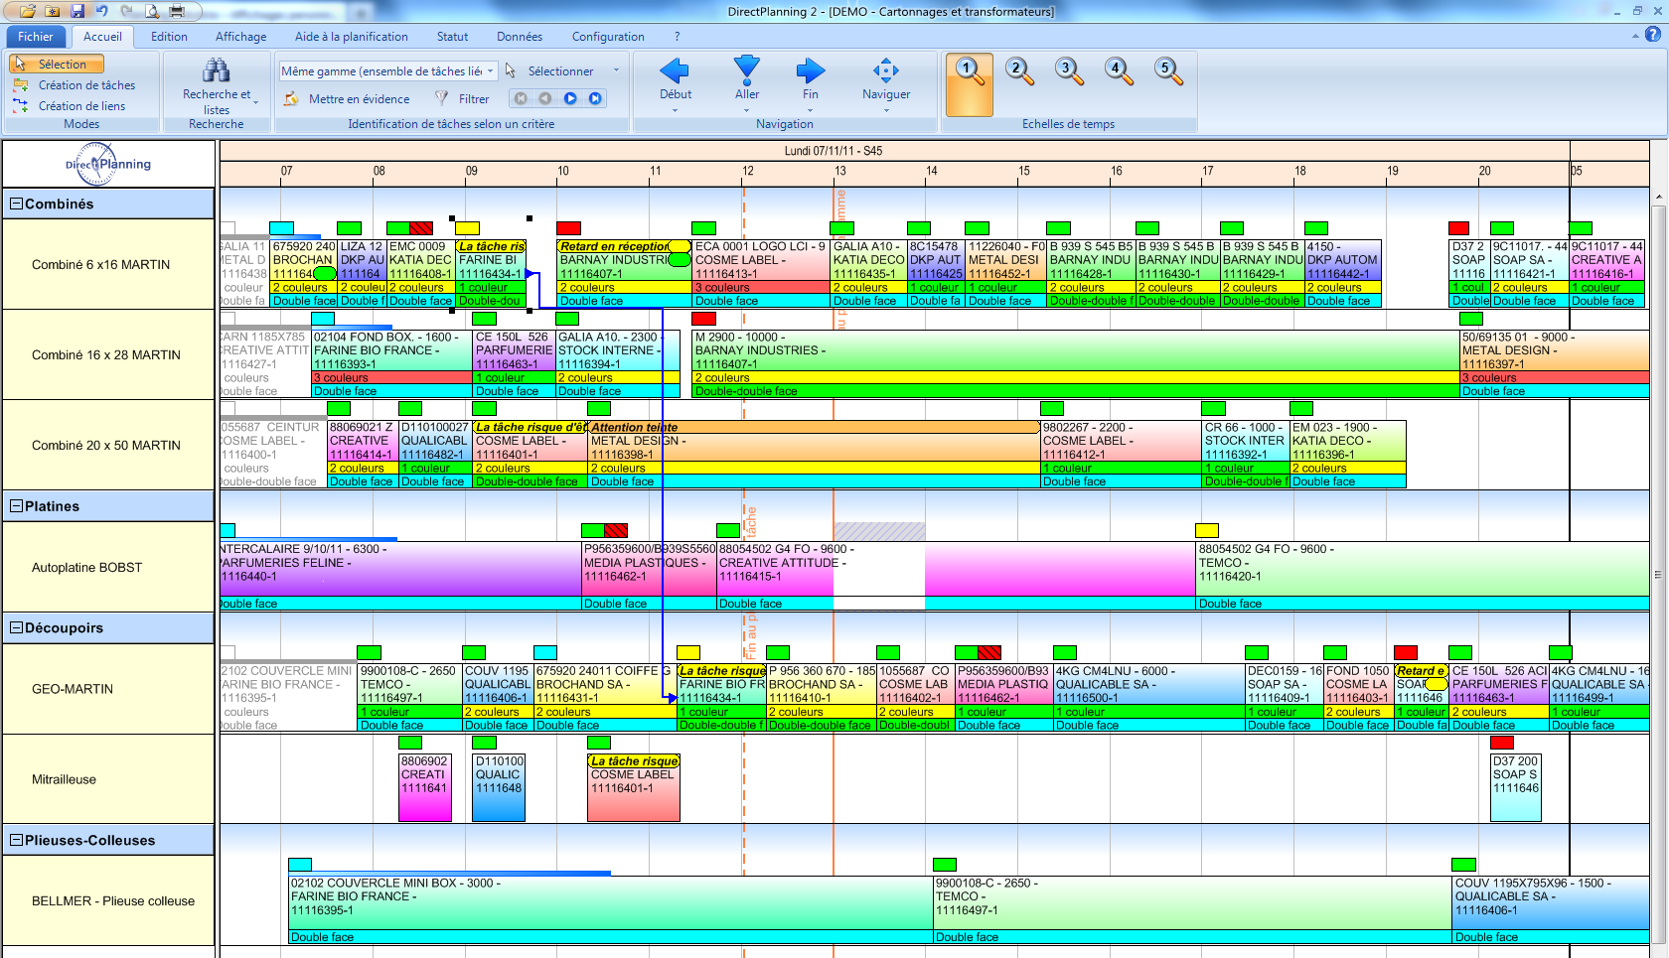Click the Mettre en évidence label

click(360, 99)
